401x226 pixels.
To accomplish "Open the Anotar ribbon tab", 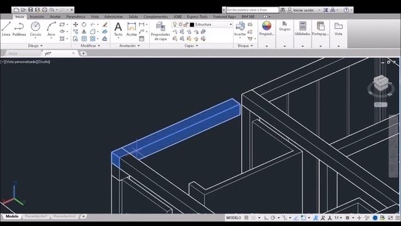I will [x=55, y=17].
